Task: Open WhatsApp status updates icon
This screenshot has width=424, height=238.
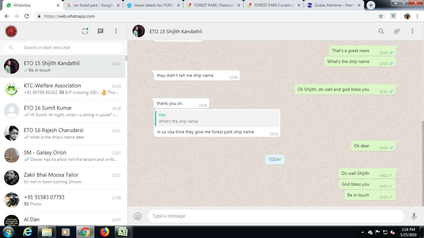Action: [x=85, y=31]
